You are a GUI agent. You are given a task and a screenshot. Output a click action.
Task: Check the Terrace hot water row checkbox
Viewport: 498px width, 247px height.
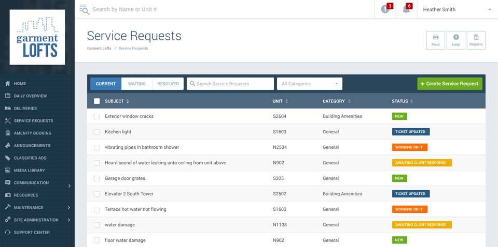coord(97,209)
